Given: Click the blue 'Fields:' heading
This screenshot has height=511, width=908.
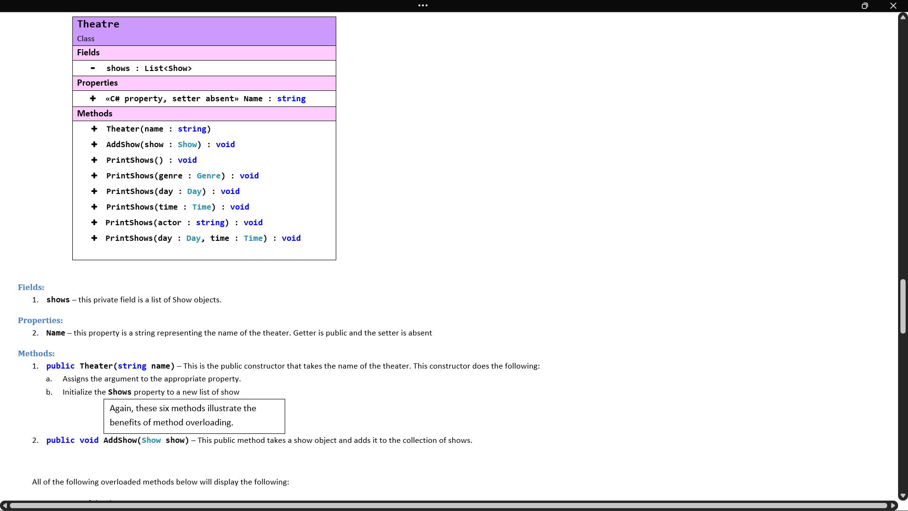Looking at the screenshot, I should point(31,287).
